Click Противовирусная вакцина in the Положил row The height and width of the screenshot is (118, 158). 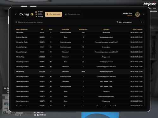tap(106, 67)
